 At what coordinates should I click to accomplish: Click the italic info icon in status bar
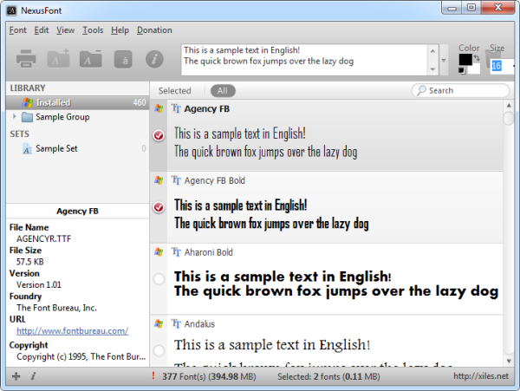coord(33,376)
